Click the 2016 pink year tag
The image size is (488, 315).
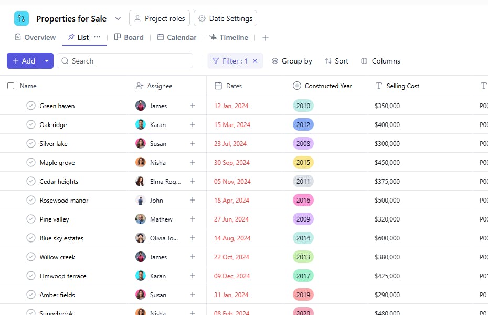click(x=303, y=200)
